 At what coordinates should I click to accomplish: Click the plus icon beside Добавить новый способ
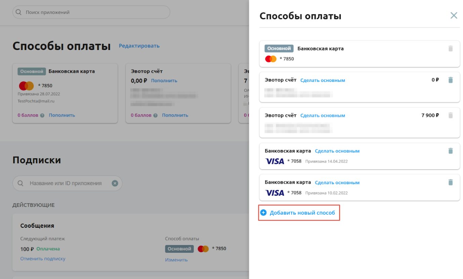tap(263, 213)
